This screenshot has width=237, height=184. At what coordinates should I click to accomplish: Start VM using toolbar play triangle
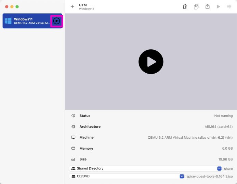tap(218, 6)
